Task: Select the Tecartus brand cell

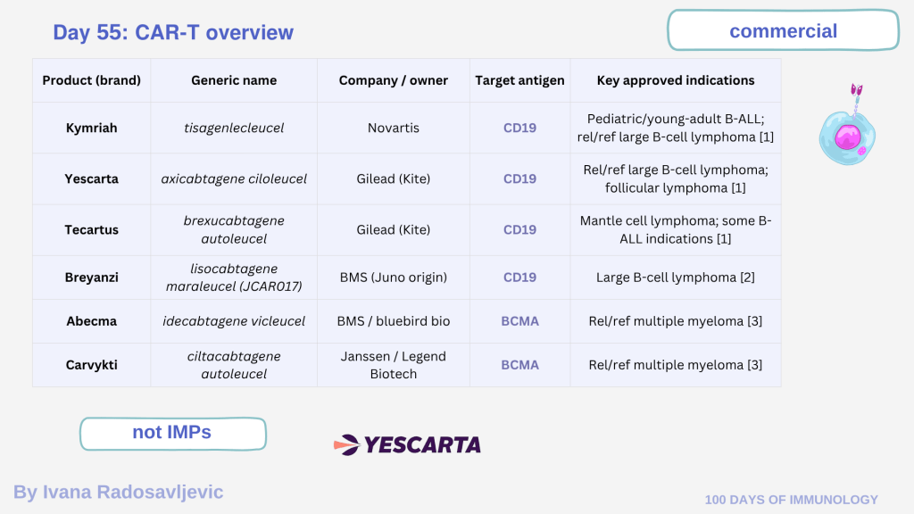Action: pyautogui.click(x=91, y=229)
